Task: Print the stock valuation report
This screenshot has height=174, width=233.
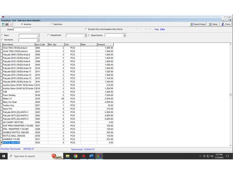Action: pyautogui.click(x=7, y=24)
